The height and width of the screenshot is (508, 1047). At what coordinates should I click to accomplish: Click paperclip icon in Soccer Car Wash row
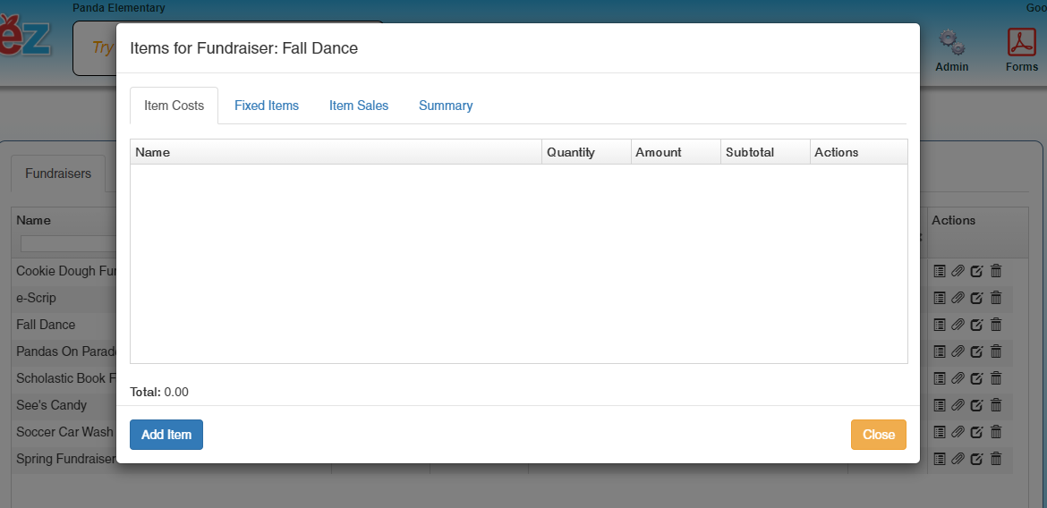coord(958,432)
